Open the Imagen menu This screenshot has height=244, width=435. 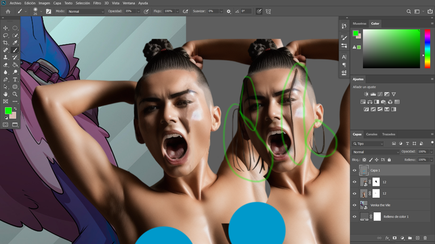[44, 3]
